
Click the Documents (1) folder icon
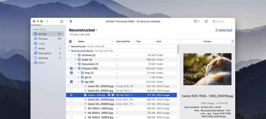[79, 64]
